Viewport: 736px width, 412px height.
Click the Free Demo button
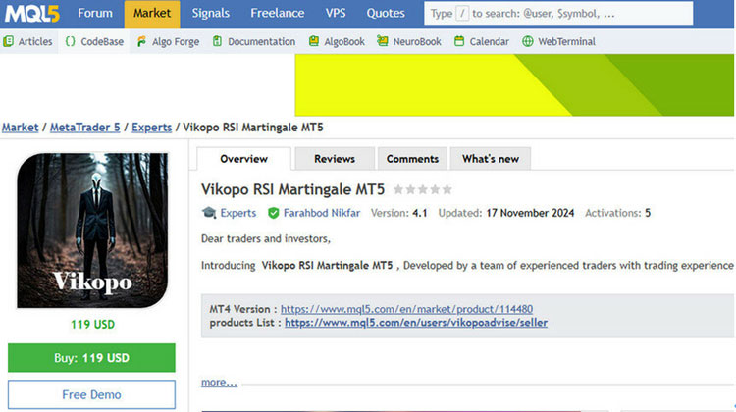pos(91,394)
